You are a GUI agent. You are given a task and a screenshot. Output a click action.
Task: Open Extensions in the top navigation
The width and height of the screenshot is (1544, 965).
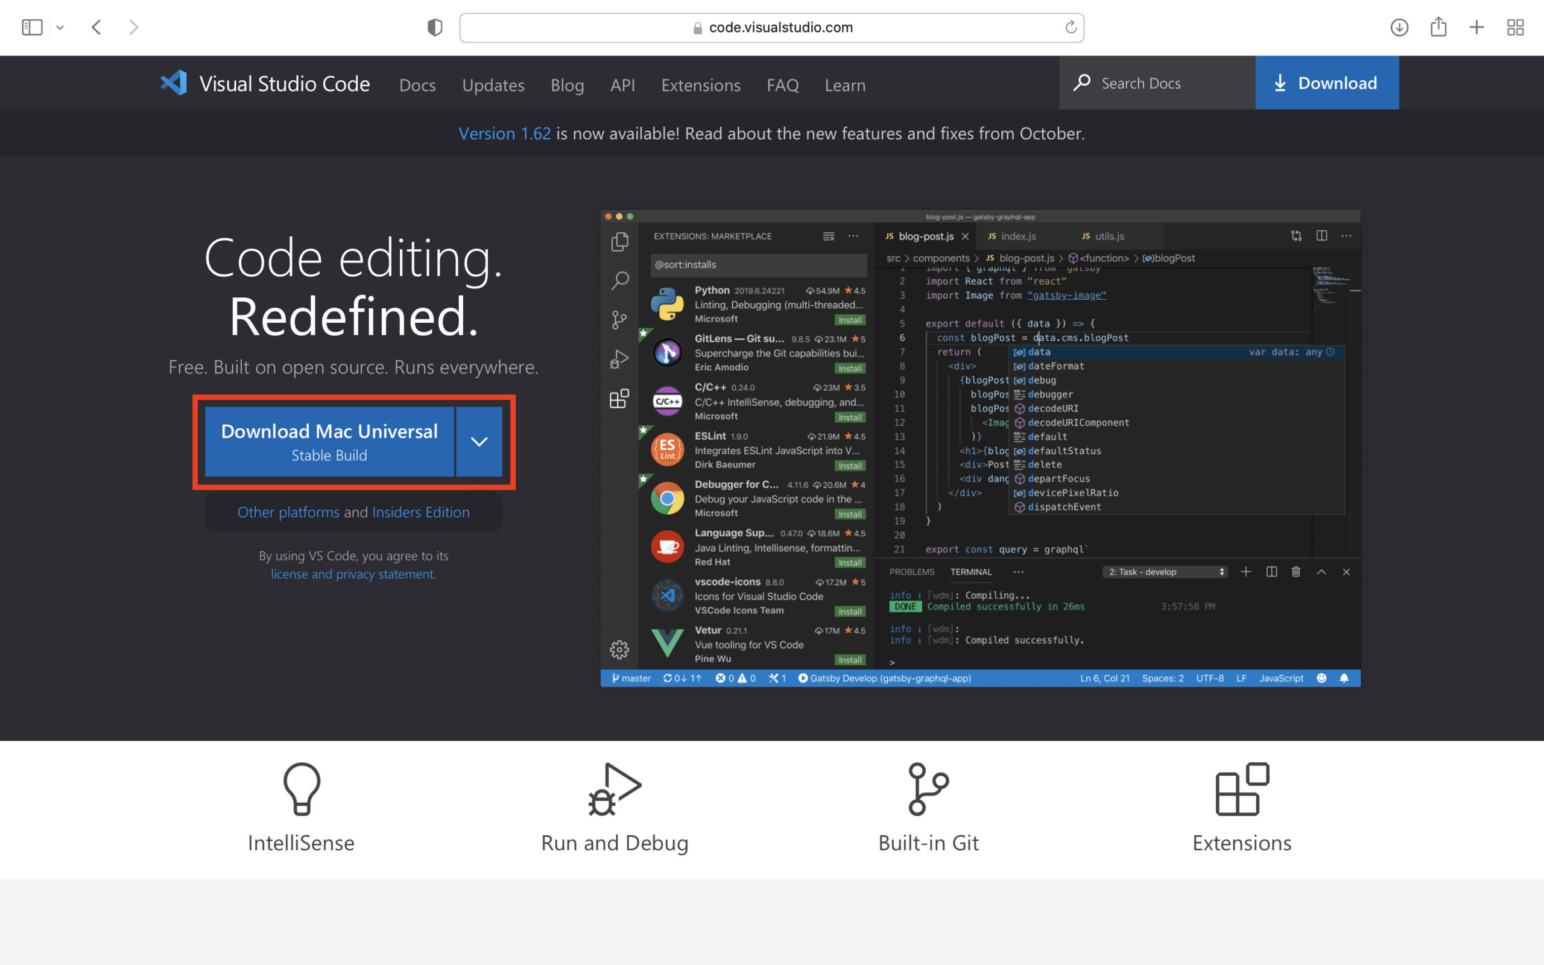coord(701,85)
